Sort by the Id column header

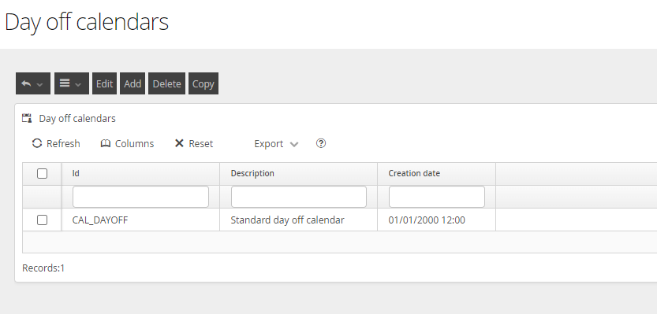[x=140, y=173]
